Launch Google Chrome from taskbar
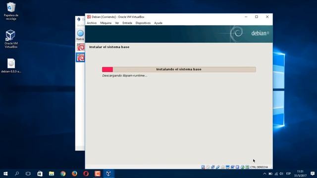 pyautogui.click(x=63, y=174)
